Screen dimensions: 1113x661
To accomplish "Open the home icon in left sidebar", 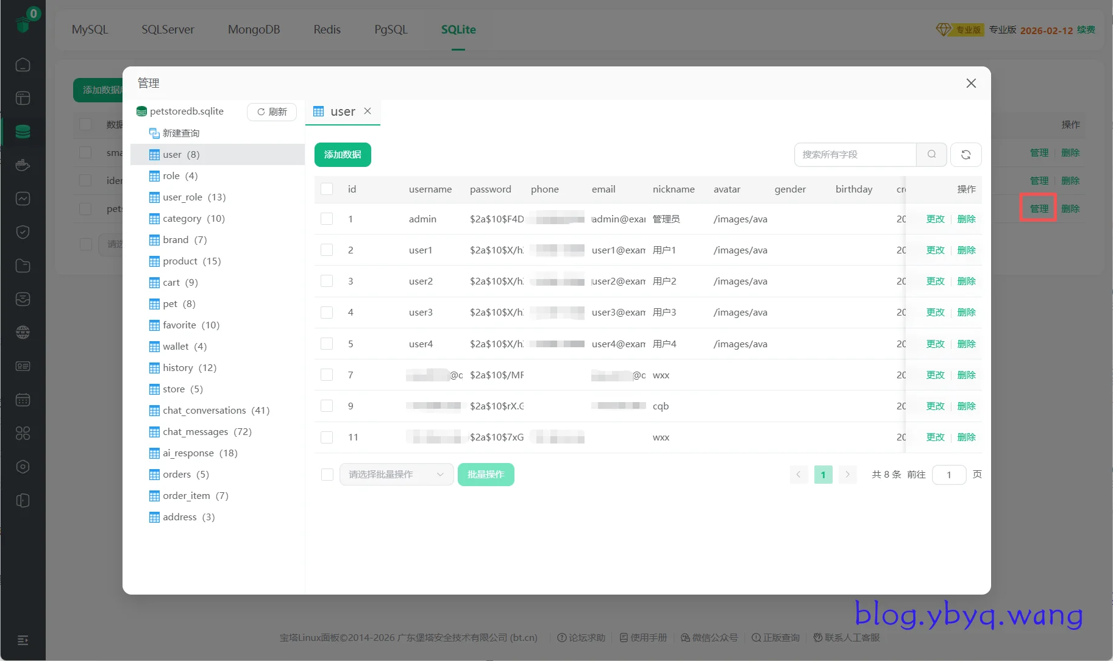I will click(23, 65).
